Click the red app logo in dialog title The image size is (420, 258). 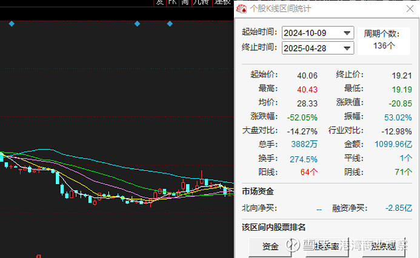point(241,9)
